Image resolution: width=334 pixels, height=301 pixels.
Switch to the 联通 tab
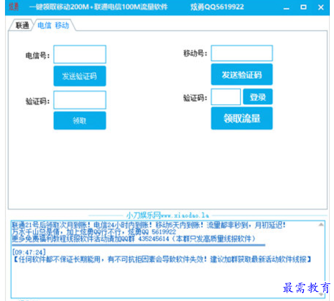(22, 25)
